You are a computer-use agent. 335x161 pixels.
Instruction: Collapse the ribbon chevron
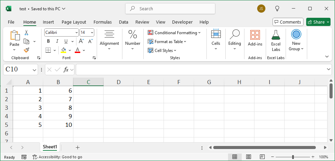click(327, 56)
